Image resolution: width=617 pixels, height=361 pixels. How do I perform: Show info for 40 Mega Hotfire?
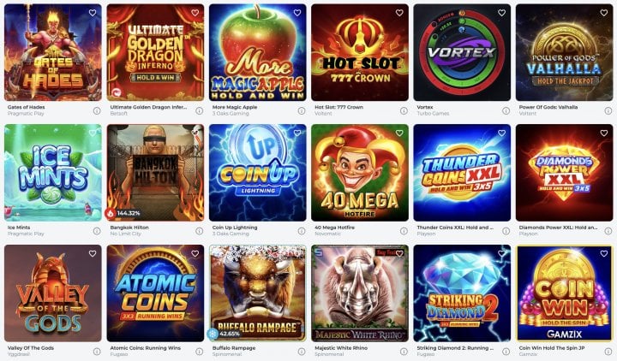coord(404,231)
